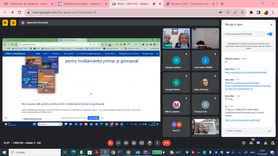Screen dimensions: 278x156
Task: Click the present screen icon
Action: 142,143
